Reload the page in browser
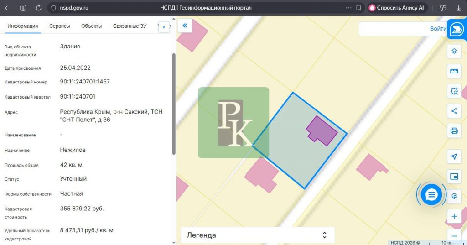The width and height of the screenshot is (467, 245). (x=38, y=8)
